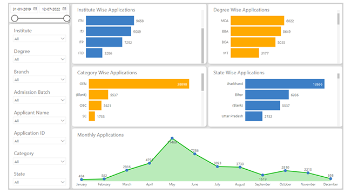The width and height of the screenshot is (351, 194).
Task: Click the December data point
Action: 330,178
